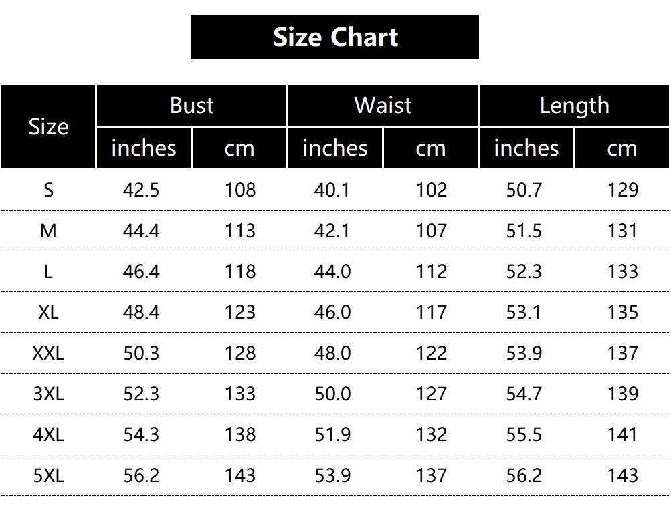Viewport: 671px width, 514px height.
Task: Click waist inches value 46.0
Action: (x=332, y=312)
